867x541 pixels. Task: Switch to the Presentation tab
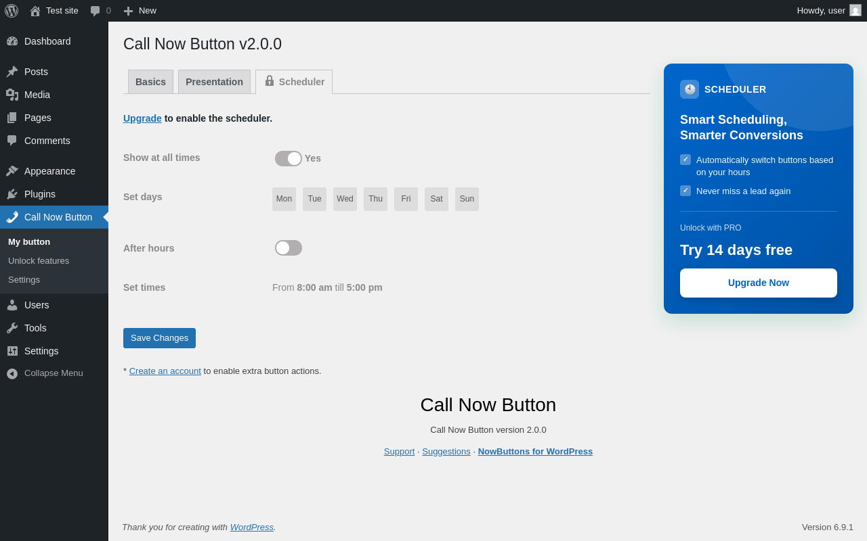214,82
